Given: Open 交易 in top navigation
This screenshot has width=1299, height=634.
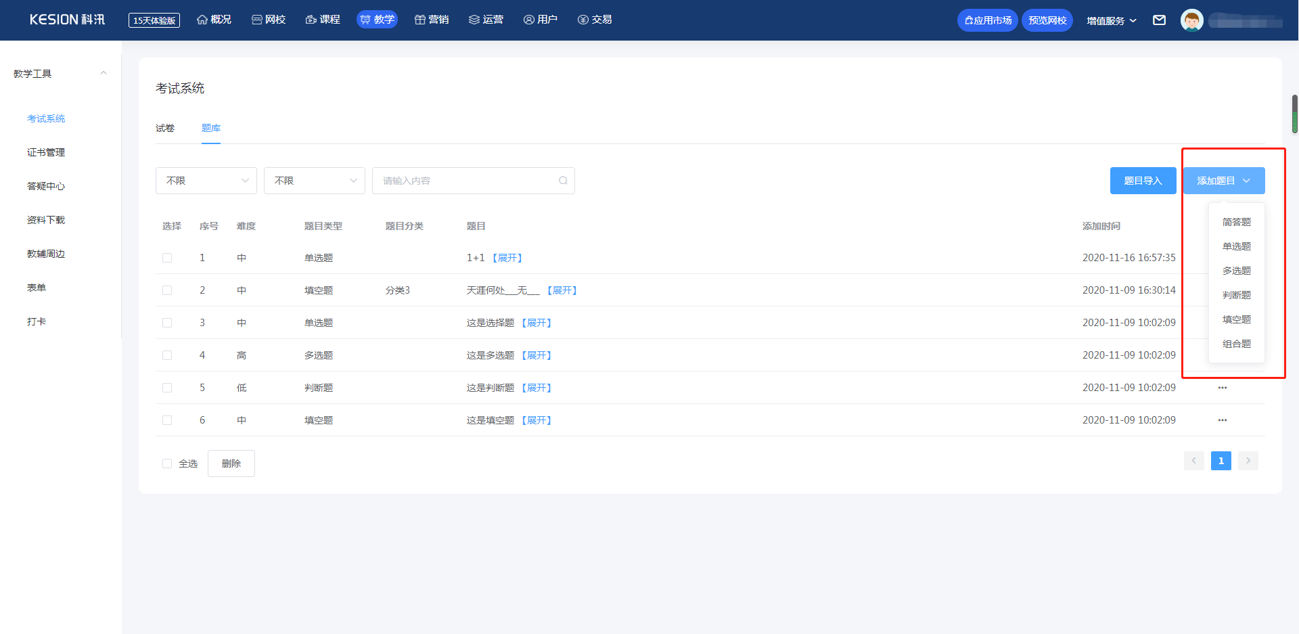Looking at the screenshot, I should point(595,20).
